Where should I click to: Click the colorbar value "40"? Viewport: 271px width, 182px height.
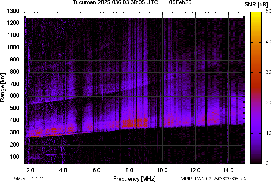(x=268, y=42)
